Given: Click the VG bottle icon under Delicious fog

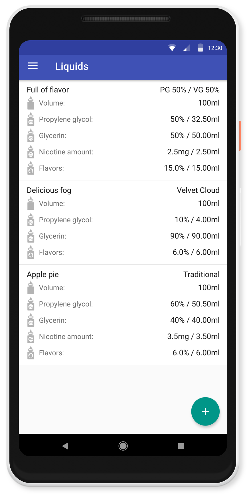Looking at the screenshot, I should (x=31, y=236).
